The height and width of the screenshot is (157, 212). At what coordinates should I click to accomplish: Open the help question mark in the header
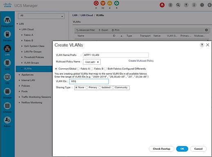click(186, 5)
